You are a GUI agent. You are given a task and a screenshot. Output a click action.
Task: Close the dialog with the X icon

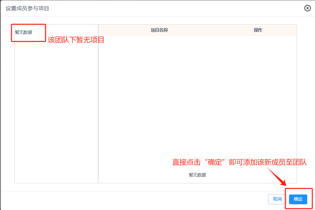click(x=307, y=8)
